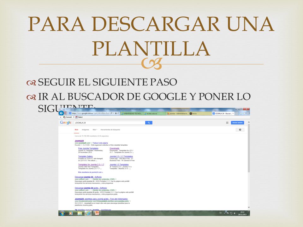This screenshot has width=303, height=227.
Task: Open Joomla 2.5 / 1.7 Templates sitelink
Action: point(121,156)
